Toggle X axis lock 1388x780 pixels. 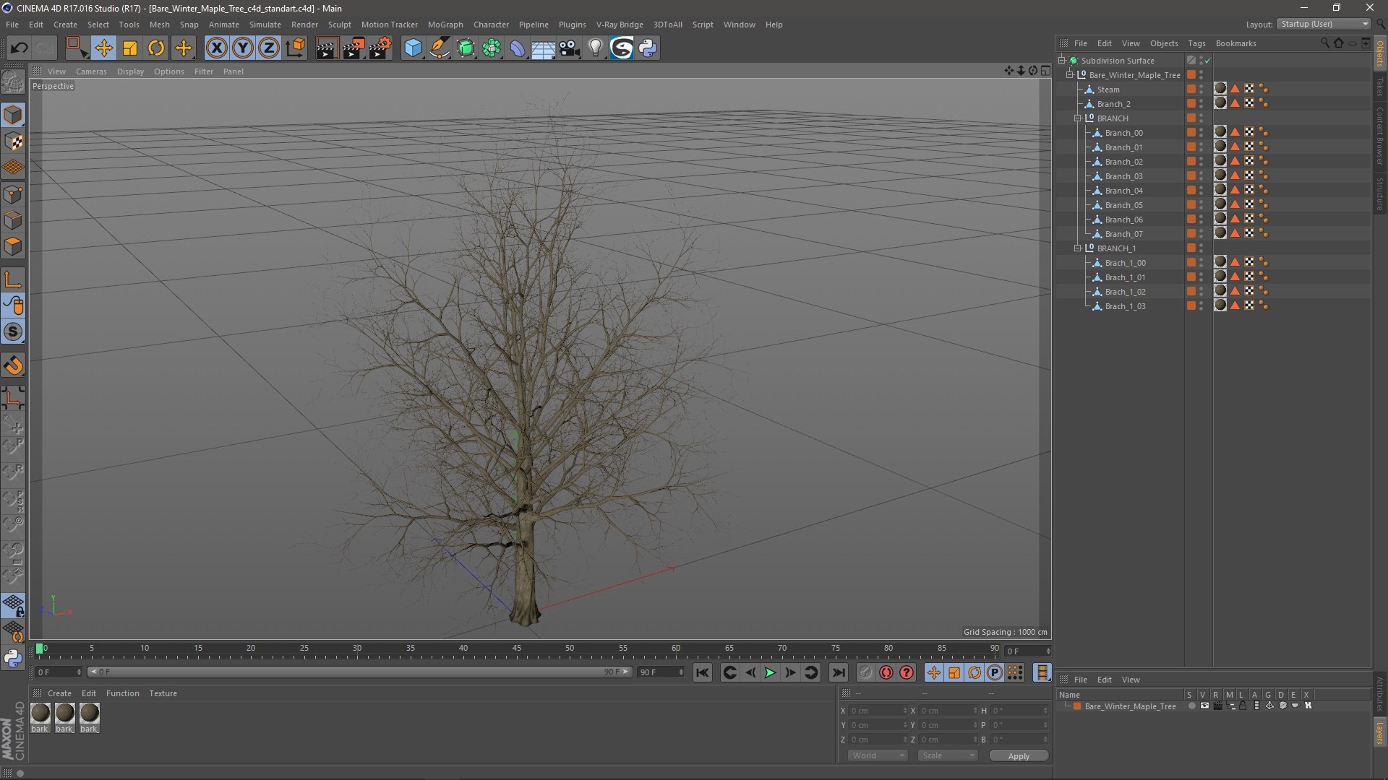click(216, 48)
